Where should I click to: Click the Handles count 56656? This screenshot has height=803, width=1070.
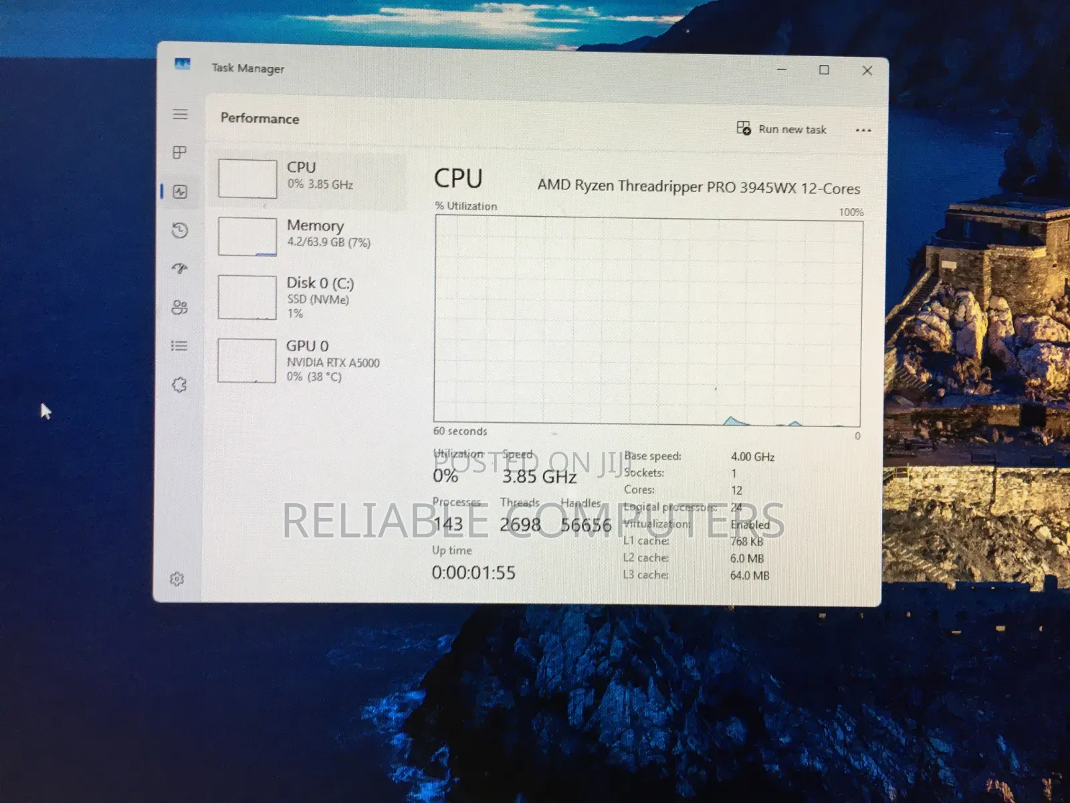pyautogui.click(x=586, y=525)
